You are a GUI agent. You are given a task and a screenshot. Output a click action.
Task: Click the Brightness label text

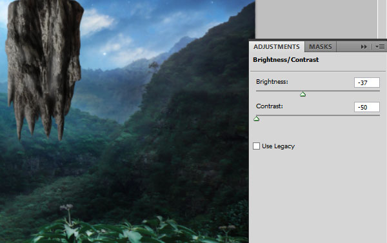[x=272, y=82]
